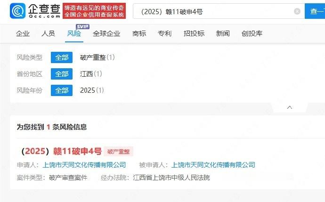Open the 企业 tab
Screen dimensions: 325x202
(x=23, y=33)
